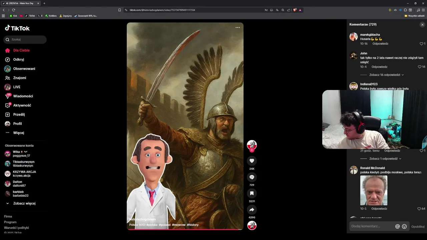Like Ronald McDonald's comment
Viewport: 427px width, 240px height.
(419, 209)
